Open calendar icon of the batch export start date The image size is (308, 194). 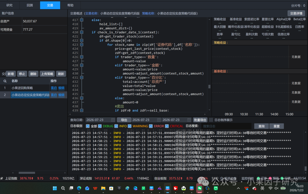pos(159,120)
